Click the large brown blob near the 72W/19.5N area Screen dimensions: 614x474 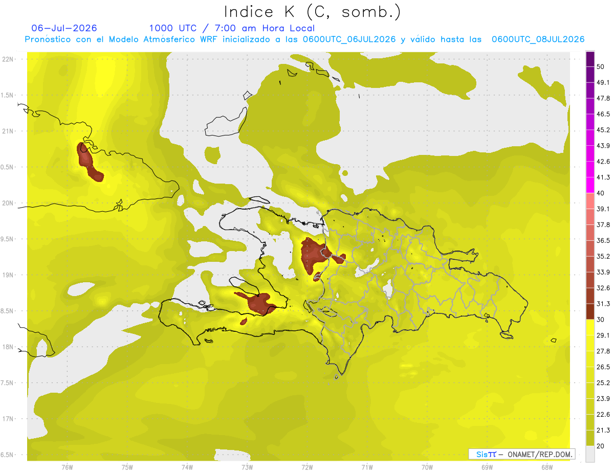pos(312,256)
